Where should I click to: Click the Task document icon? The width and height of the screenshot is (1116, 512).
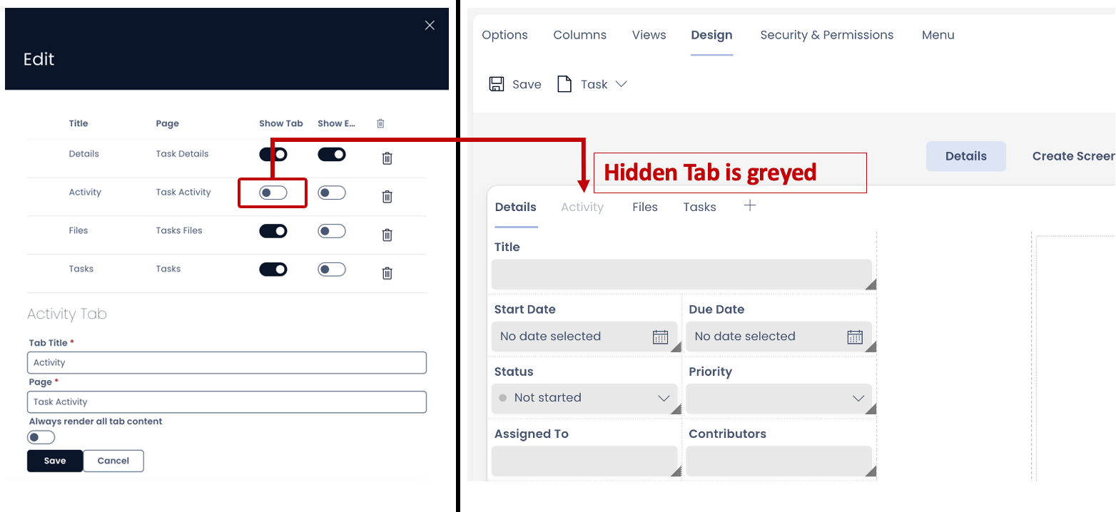[564, 84]
